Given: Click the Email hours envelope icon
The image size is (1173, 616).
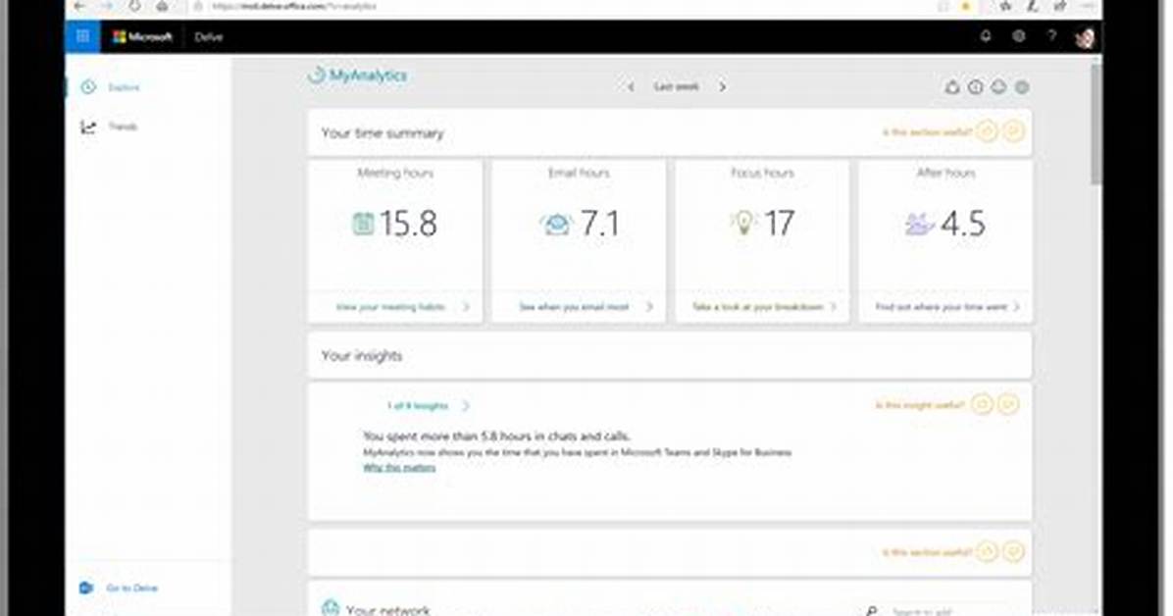Looking at the screenshot, I should [x=555, y=224].
